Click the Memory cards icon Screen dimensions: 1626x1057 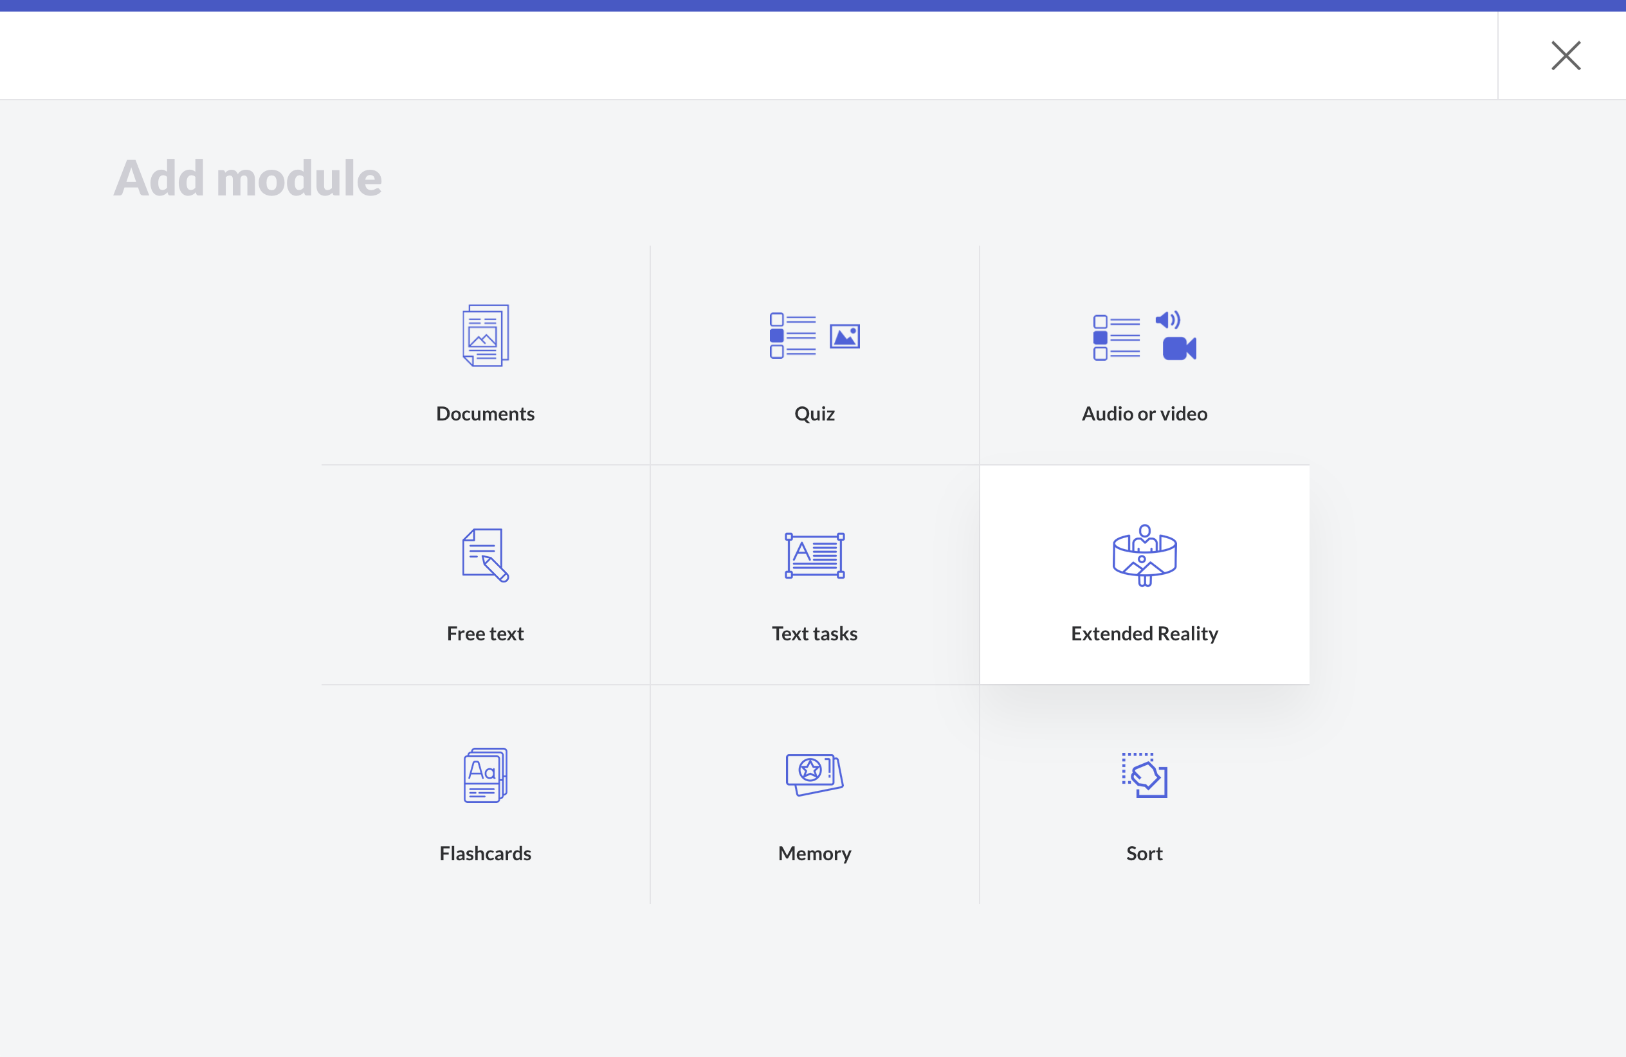point(814,774)
